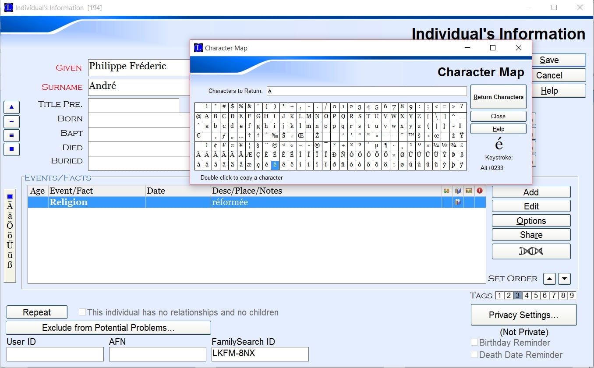594x368 pixels.
Task: Toggle tag 5
Action: click(x=536, y=296)
